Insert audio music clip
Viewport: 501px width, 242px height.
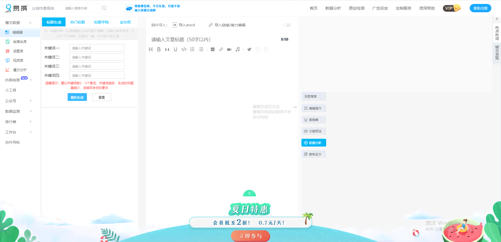point(237,49)
